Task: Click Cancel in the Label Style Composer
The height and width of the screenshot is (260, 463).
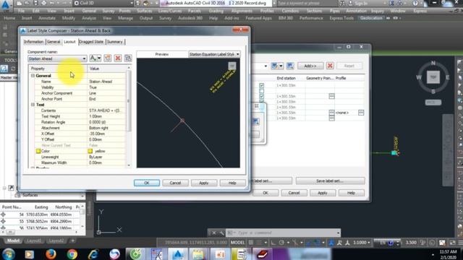Action: 175,183
